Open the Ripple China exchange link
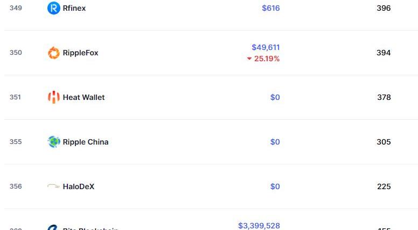Image resolution: width=418 pixels, height=230 pixels. coord(86,142)
